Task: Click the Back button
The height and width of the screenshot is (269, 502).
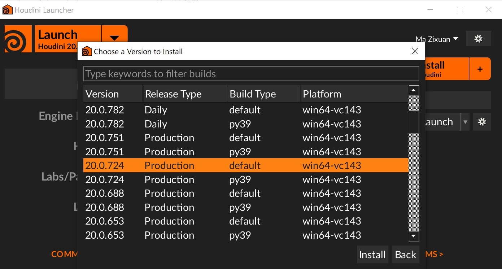Action: click(406, 255)
